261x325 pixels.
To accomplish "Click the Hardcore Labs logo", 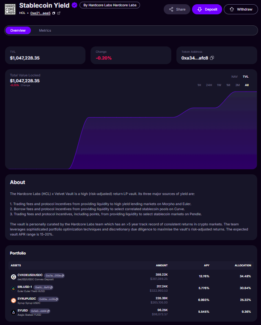I will point(10,10).
